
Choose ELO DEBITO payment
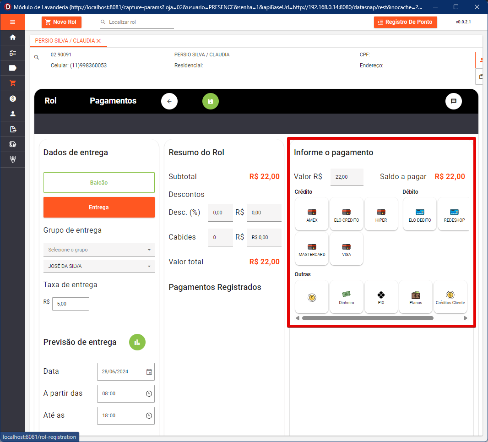[x=420, y=214]
